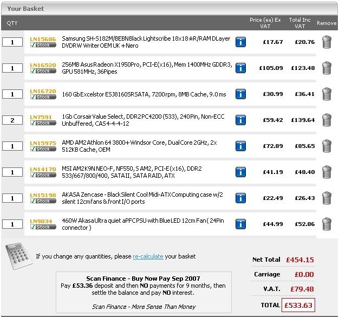The width and height of the screenshot is (339, 317).
Task: Click the calculator icon
Action: click(18, 255)
